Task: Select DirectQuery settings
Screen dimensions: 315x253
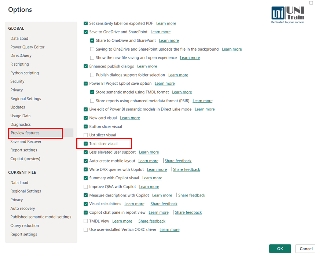Action: [x=21, y=55]
